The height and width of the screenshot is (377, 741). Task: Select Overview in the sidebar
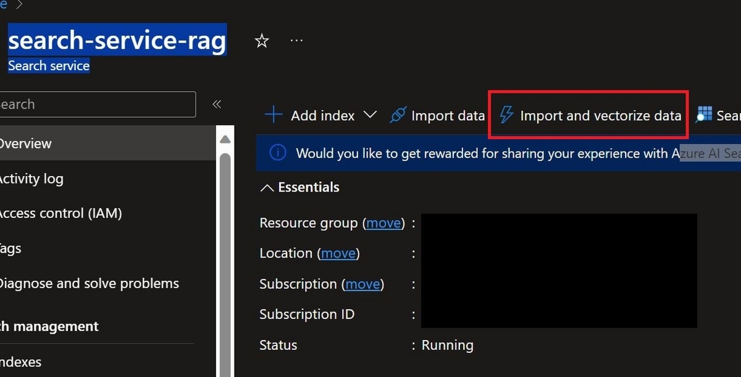click(x=108, y=144)
